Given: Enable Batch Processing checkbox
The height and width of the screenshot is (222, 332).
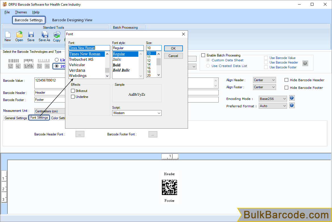Looking at the screenshot, I should coord(203,55).
